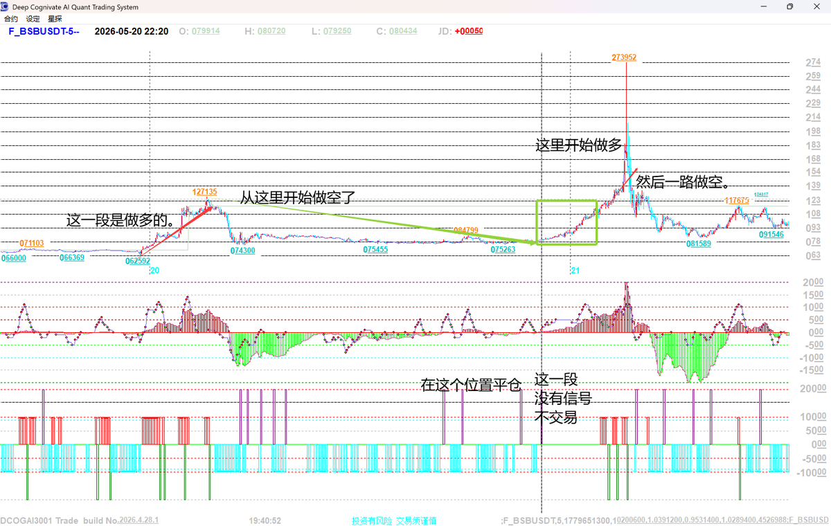This screenshot has height=526, width=831.
Task: Click the 274 price axis value
Action: (814, 62)
